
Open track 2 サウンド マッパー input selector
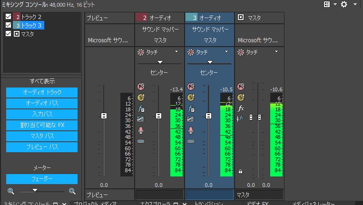tap(160, 29)
